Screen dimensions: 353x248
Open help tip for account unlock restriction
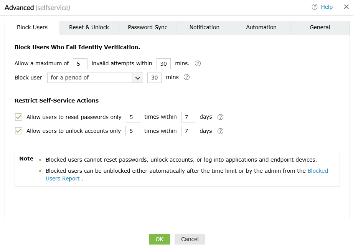tap(220, 131)
